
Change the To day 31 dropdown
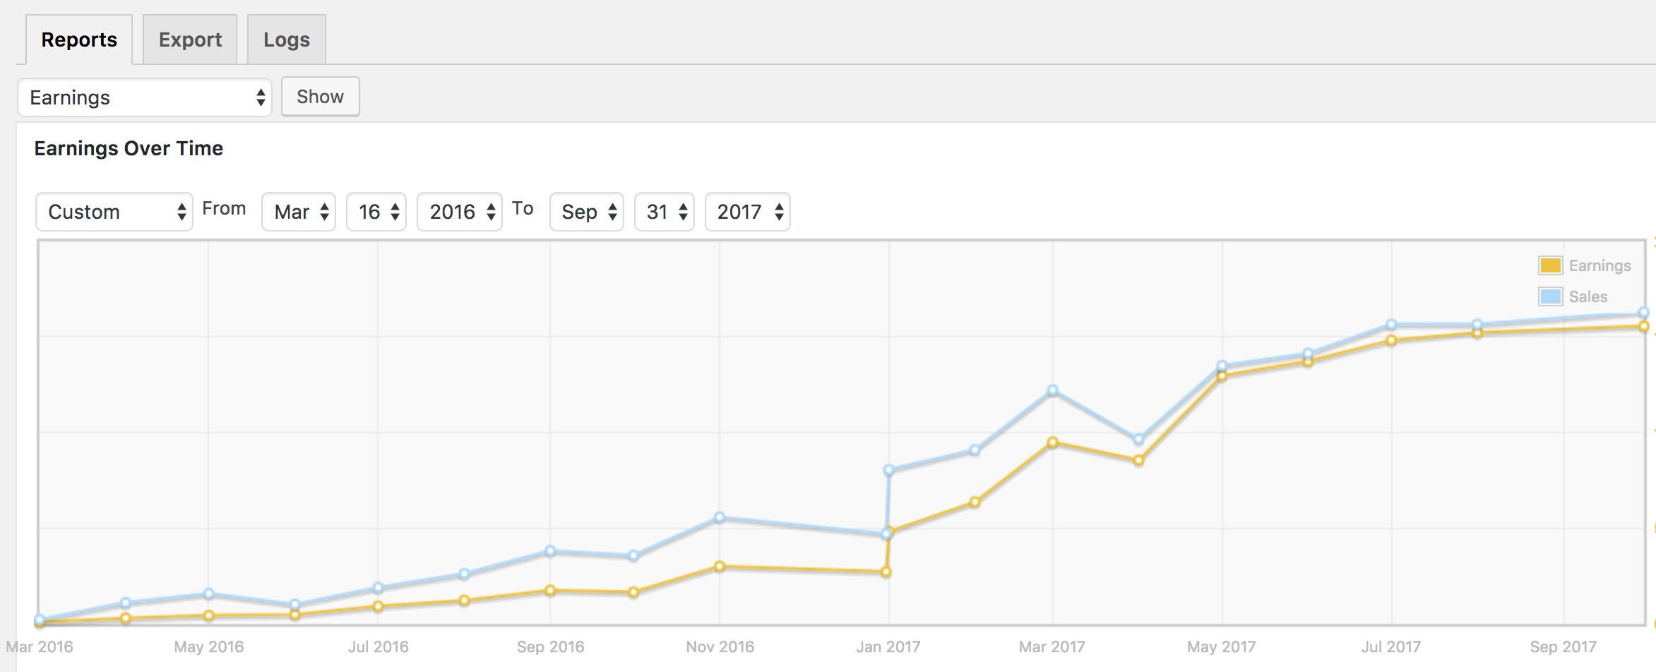[x=665, y=212]
